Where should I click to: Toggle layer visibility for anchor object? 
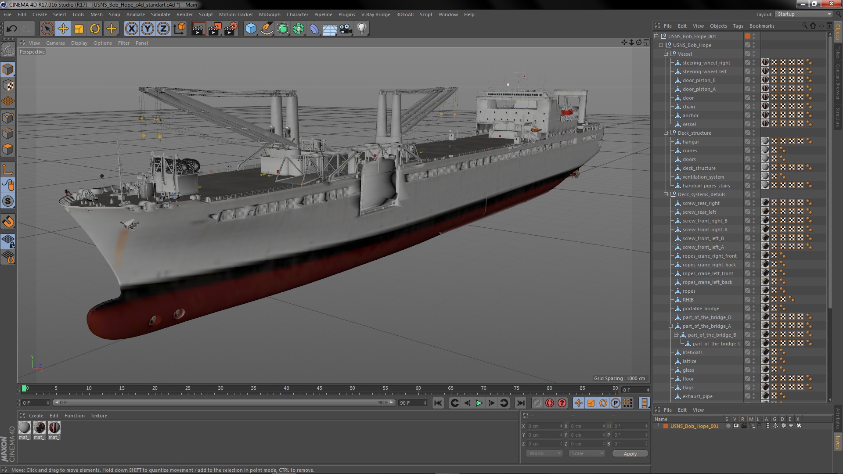click(747, 115)
